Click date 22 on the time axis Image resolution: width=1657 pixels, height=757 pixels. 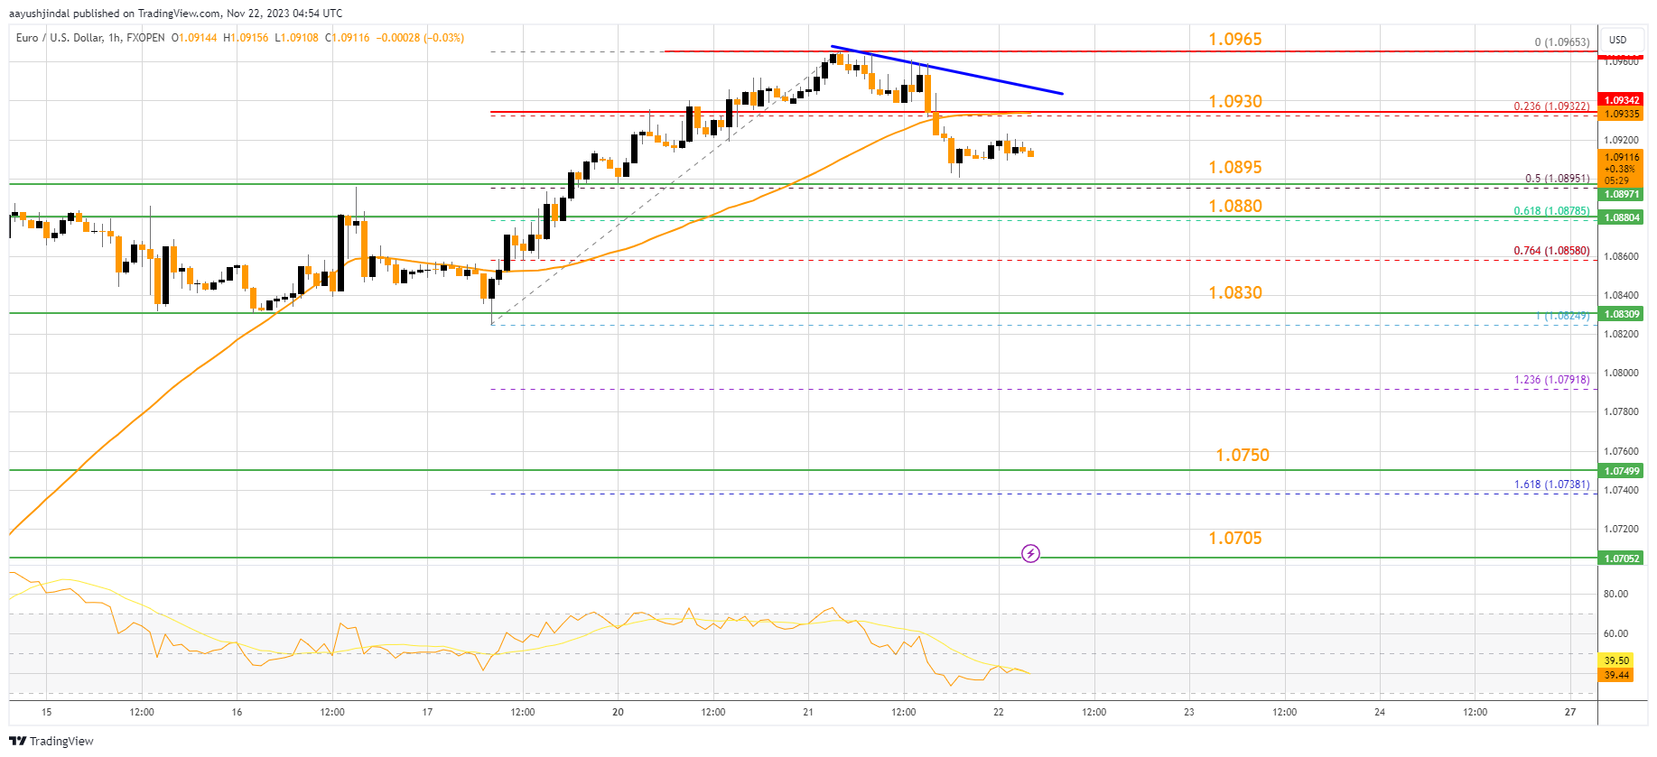999,712
